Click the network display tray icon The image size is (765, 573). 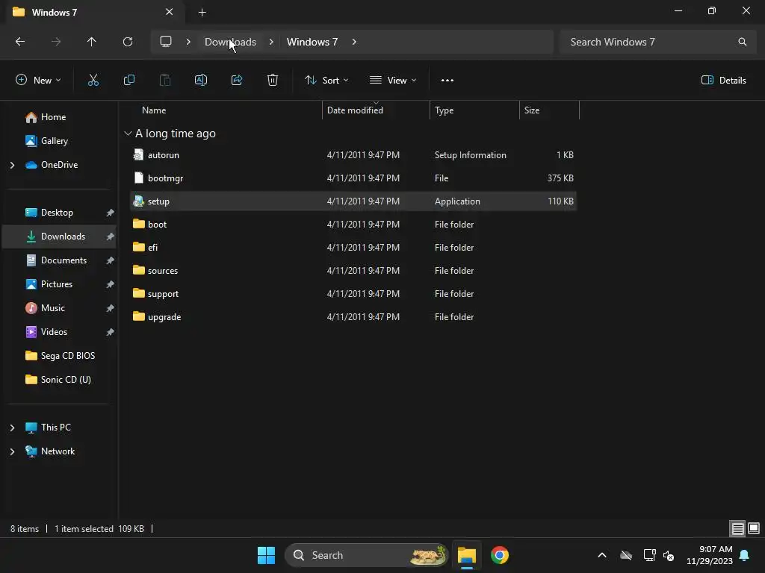pos(649,555)
